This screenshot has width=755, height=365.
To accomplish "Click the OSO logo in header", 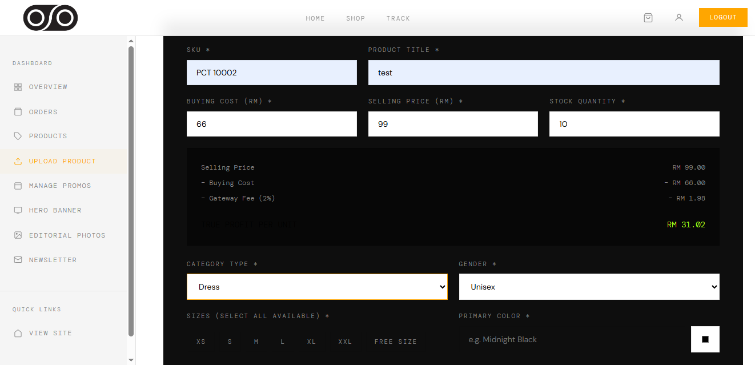I will 50,18.
